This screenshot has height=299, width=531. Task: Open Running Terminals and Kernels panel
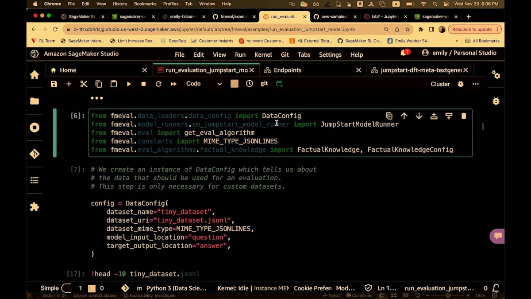35,128
